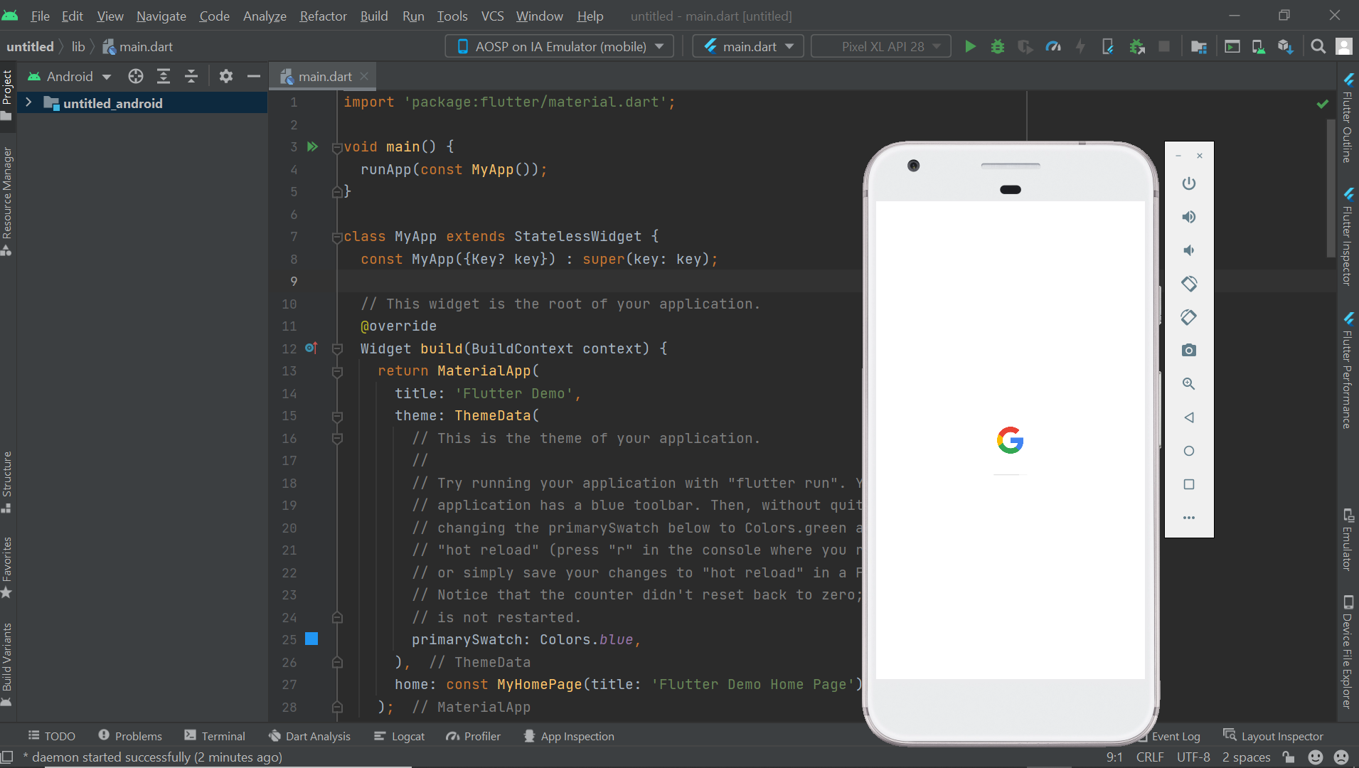Fold the build method at line 12
The image size is (1359, 768).
point(337,348)
